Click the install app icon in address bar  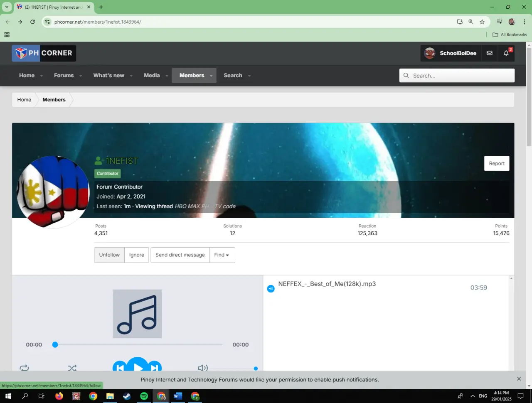coord(460,22)
